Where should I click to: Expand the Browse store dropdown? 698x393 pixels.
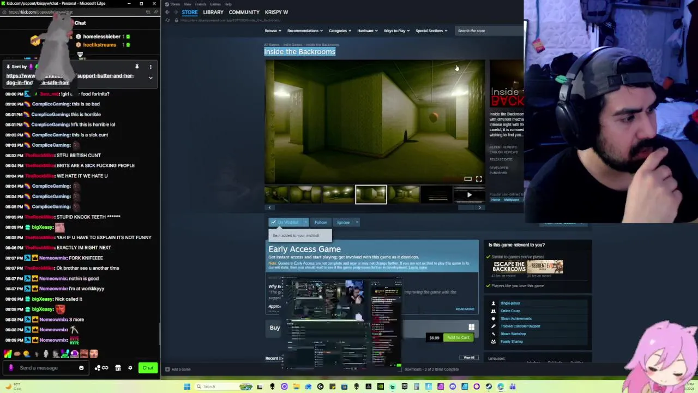coord(273,31)
